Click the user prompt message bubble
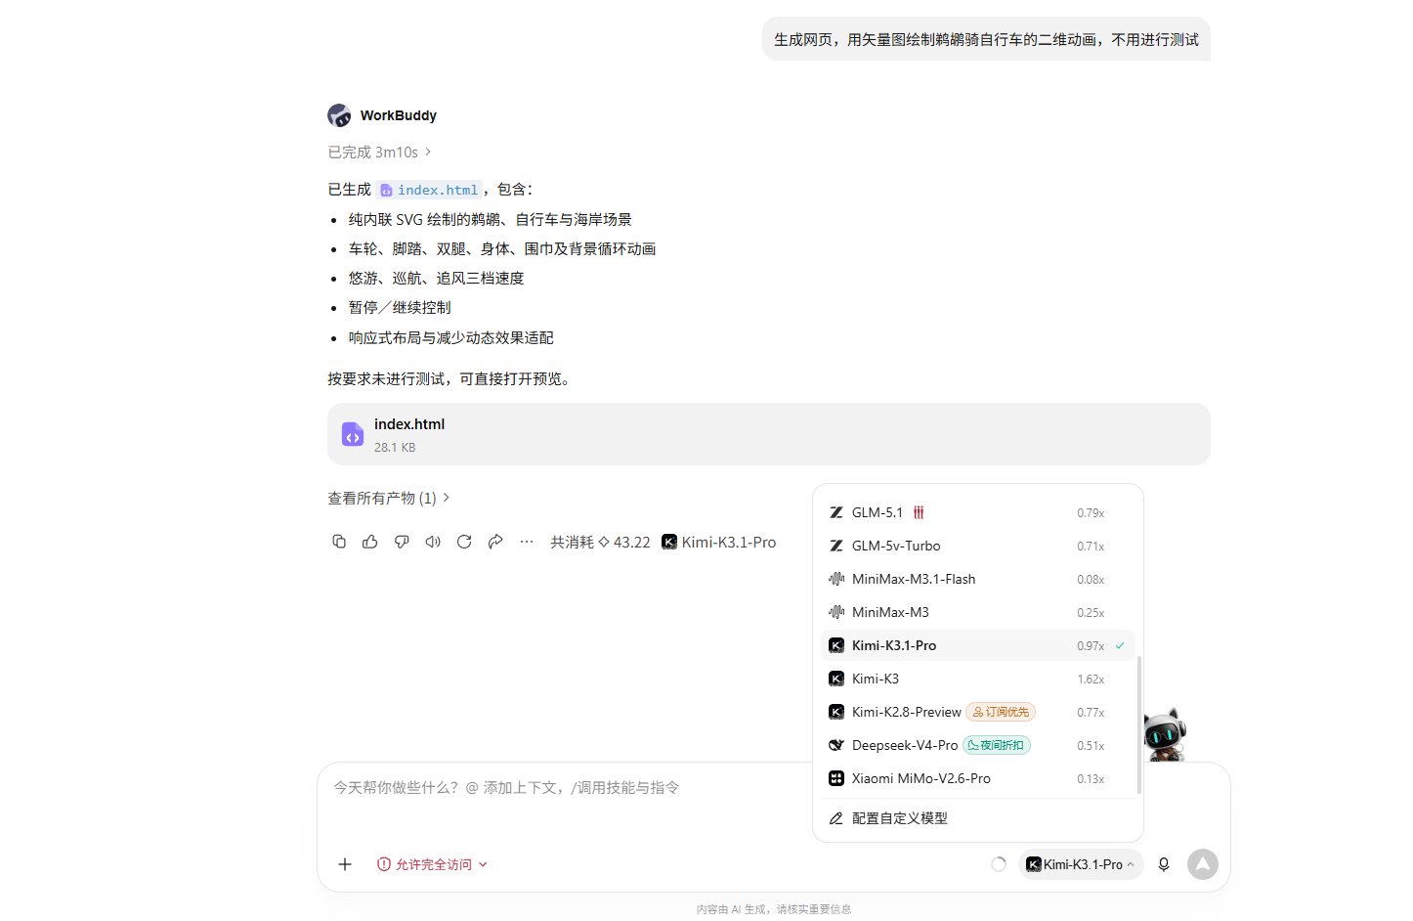This screenshot has width=1413, height=921. [x=986, y=39]
